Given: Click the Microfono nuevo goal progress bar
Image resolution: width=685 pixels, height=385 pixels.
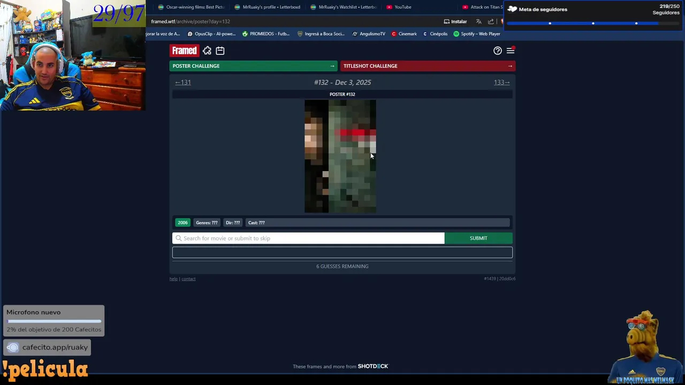Looking at the screenshot, I should point(54,321).
